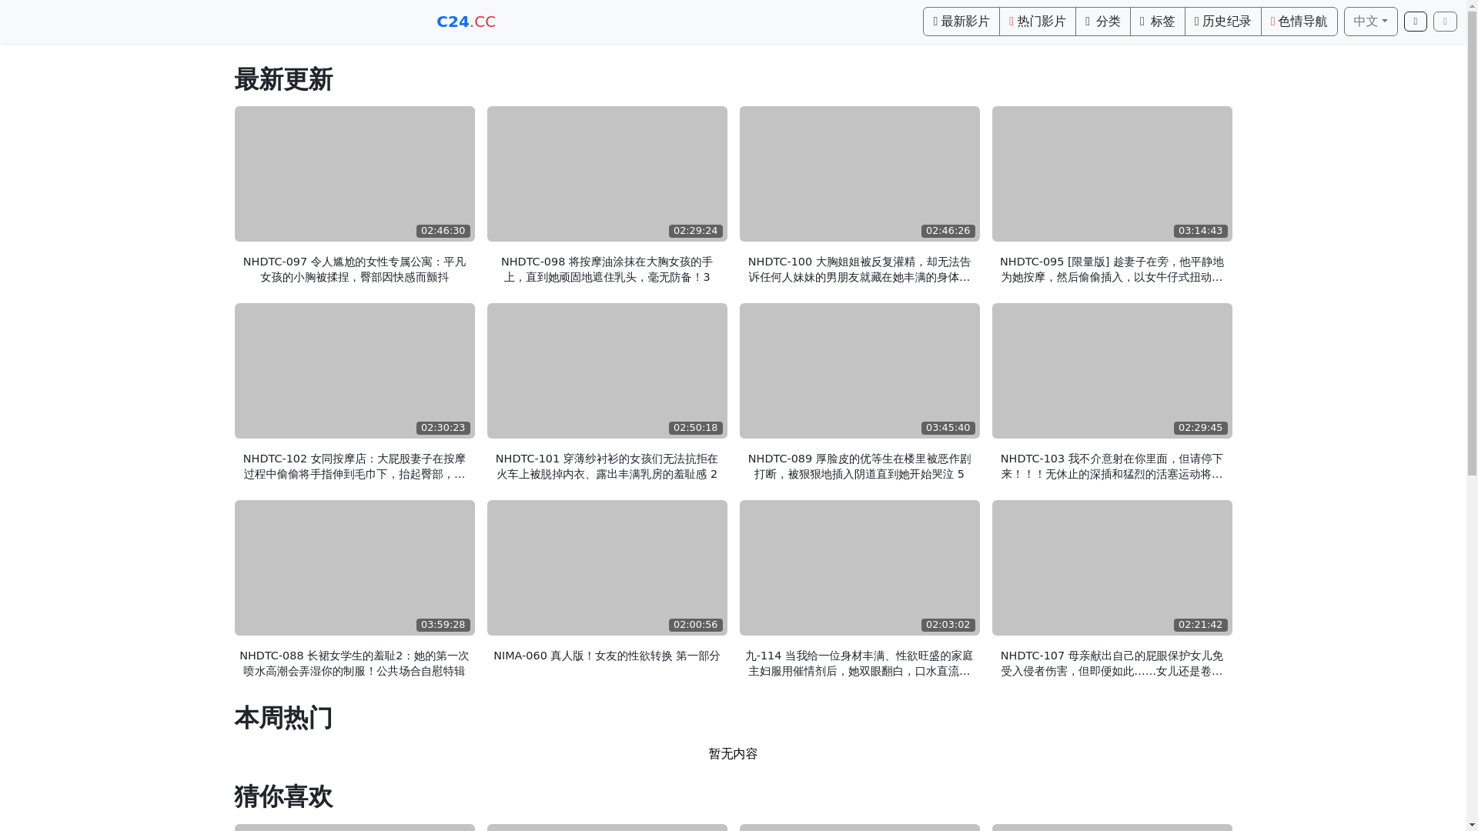
Task: Click the small icon button next to 中文 dropdown
Action: pyautogui.click(x=1416, y=22)
